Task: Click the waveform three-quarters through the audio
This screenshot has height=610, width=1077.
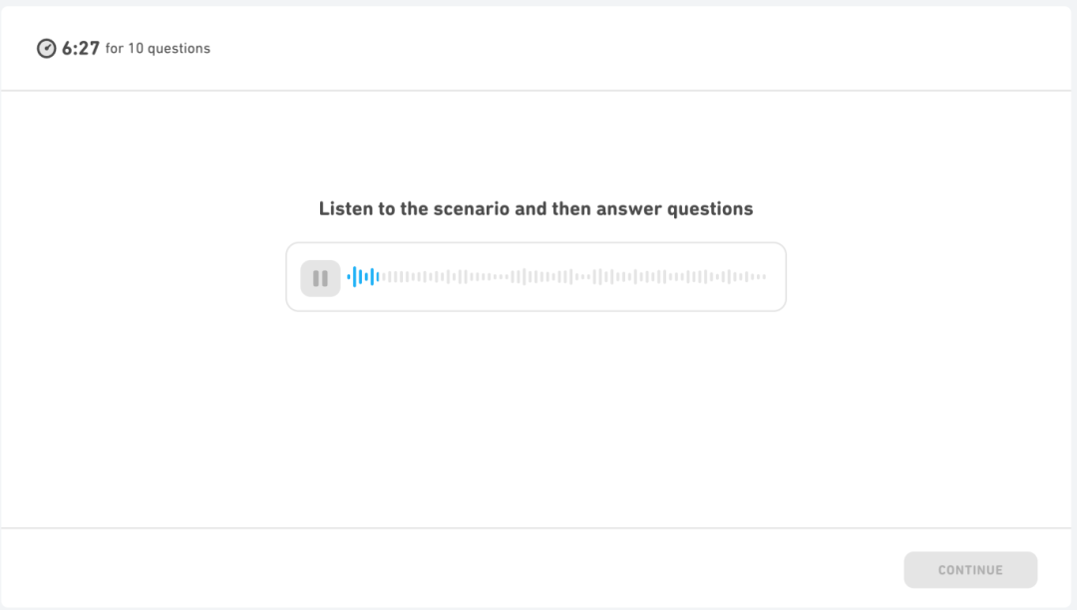Action: click(x=663, y=276)
